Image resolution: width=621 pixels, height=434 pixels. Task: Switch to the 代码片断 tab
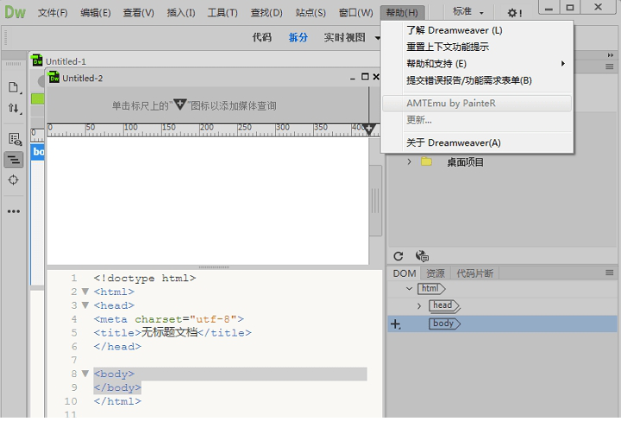click(475, 274)
